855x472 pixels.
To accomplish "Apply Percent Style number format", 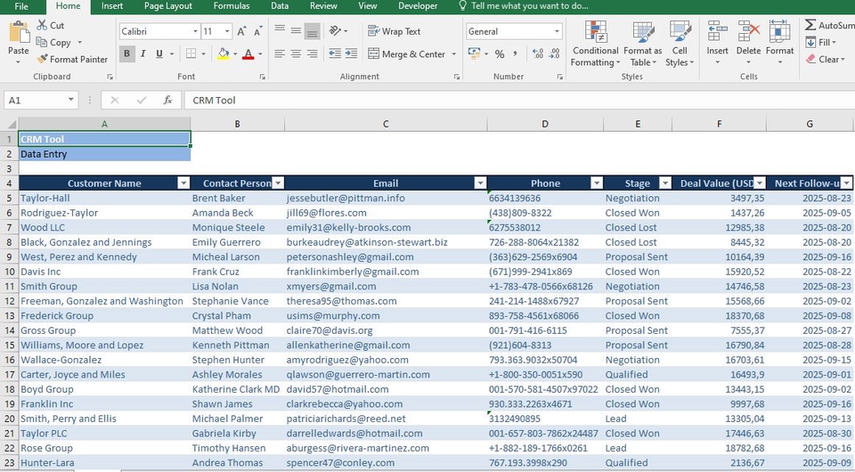I will 499,54.
